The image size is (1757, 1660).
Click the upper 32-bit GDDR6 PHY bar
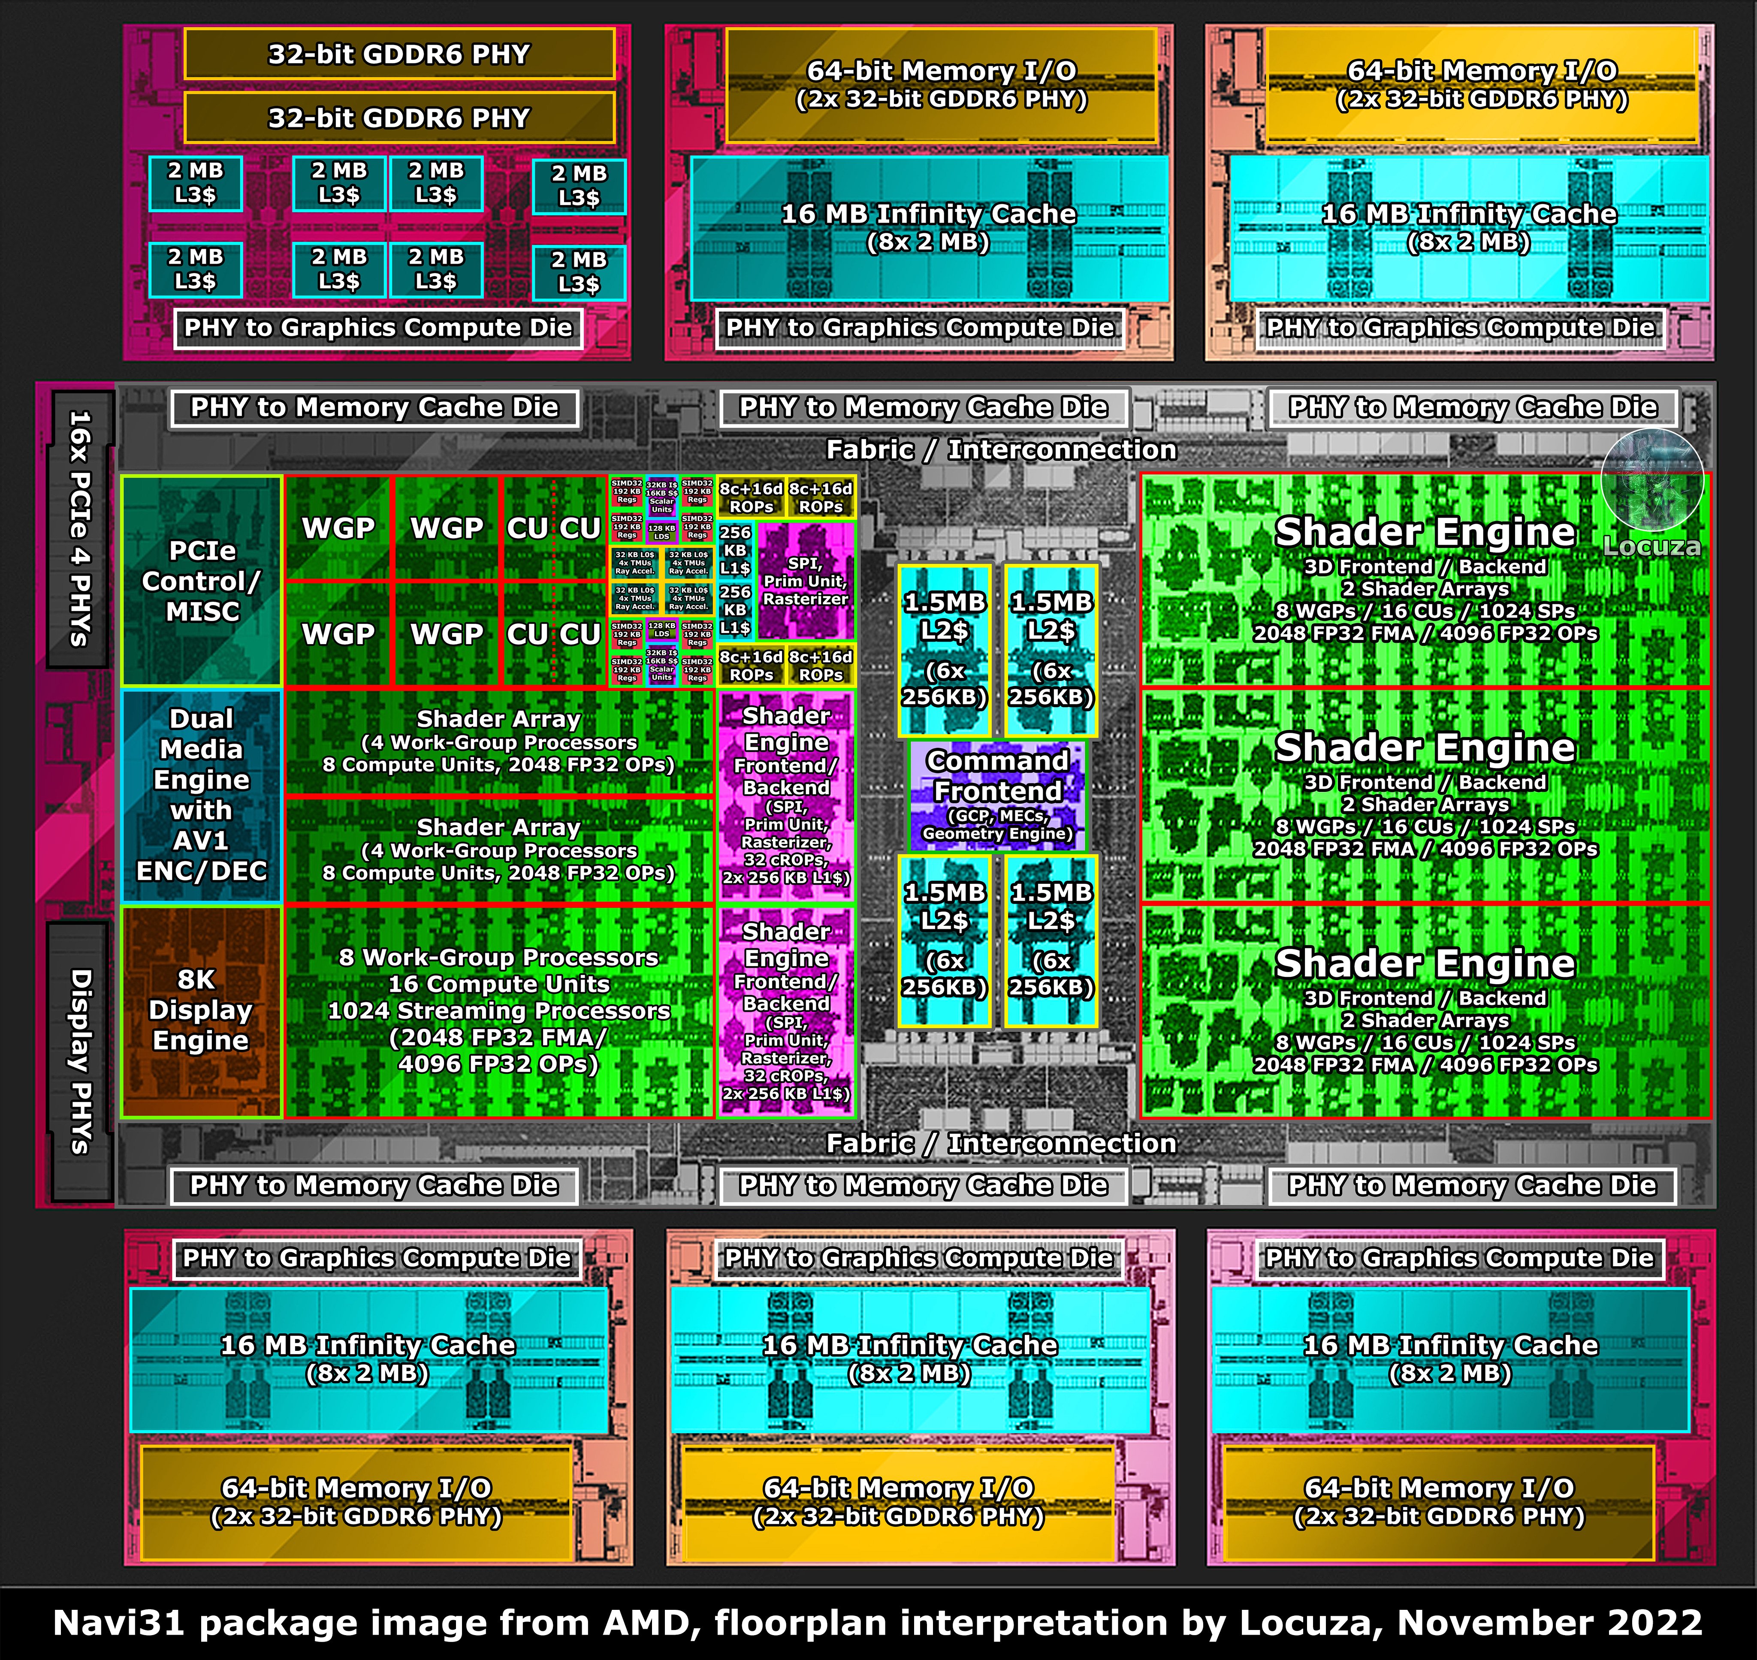[x=399, y=54]
